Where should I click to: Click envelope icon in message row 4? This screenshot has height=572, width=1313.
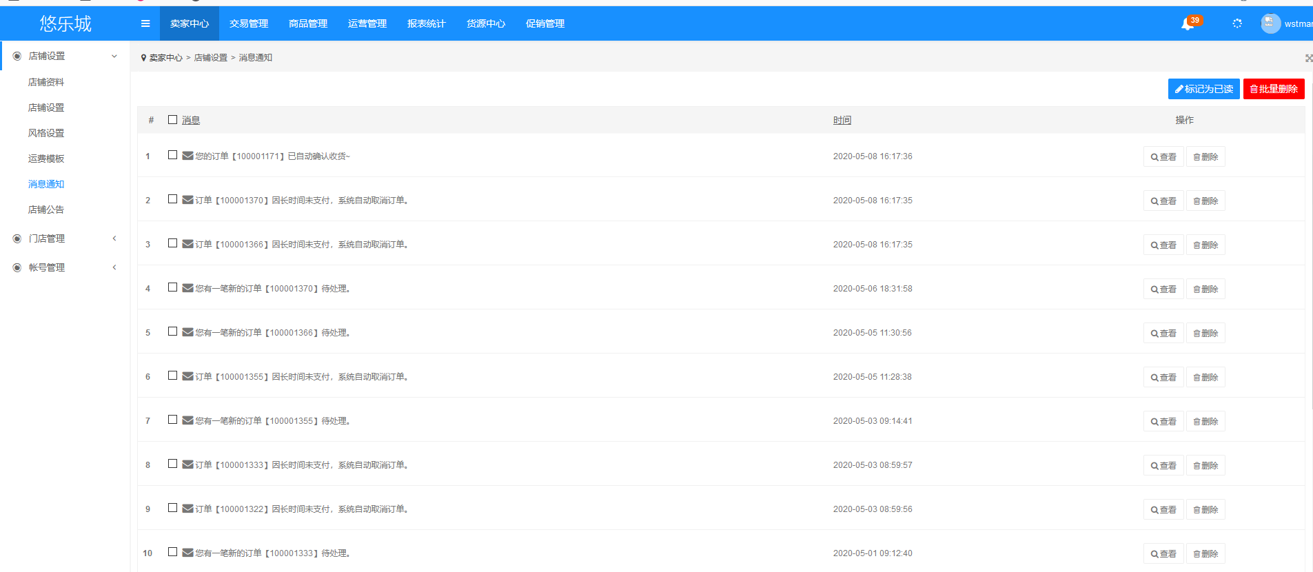click(x=187, y=288)
